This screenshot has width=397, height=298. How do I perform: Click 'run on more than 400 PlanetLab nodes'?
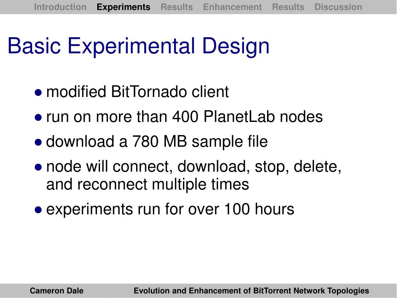(x=184, y=117)
